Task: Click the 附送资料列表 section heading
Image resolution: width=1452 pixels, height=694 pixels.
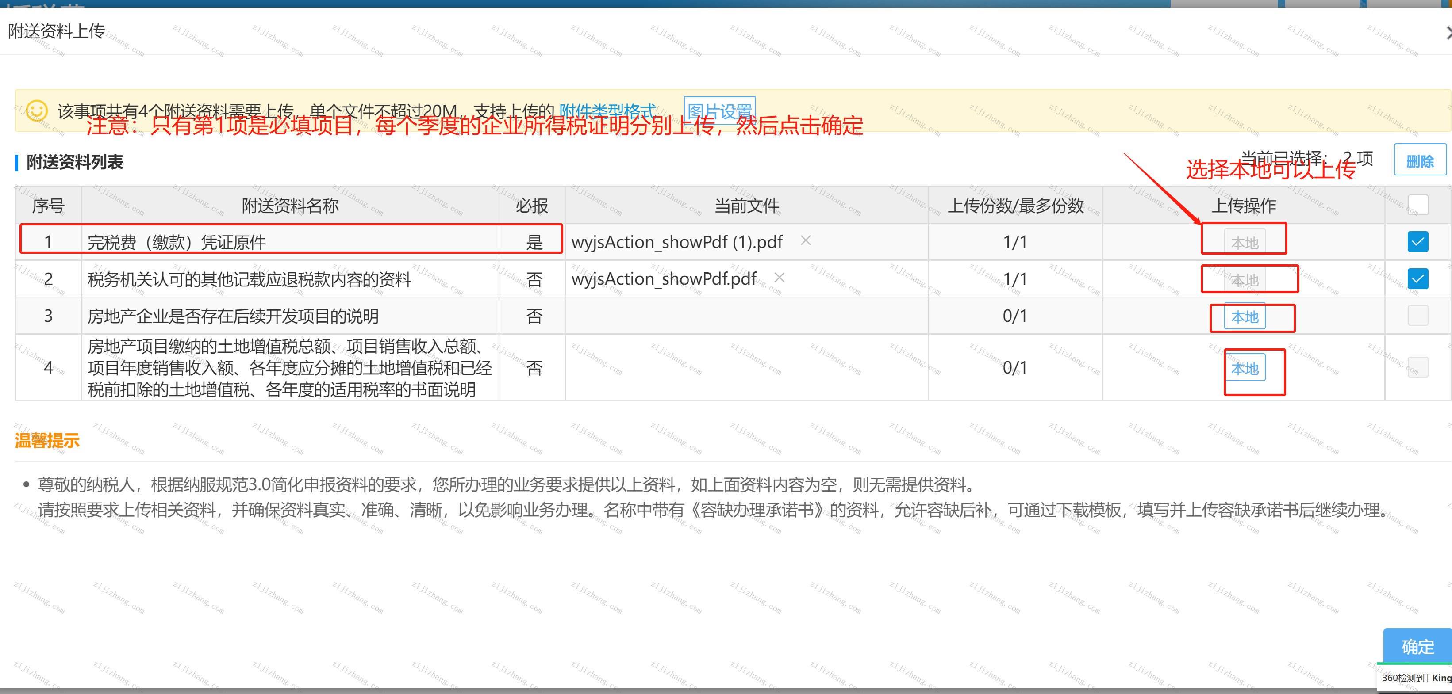Action: point(74,162)
